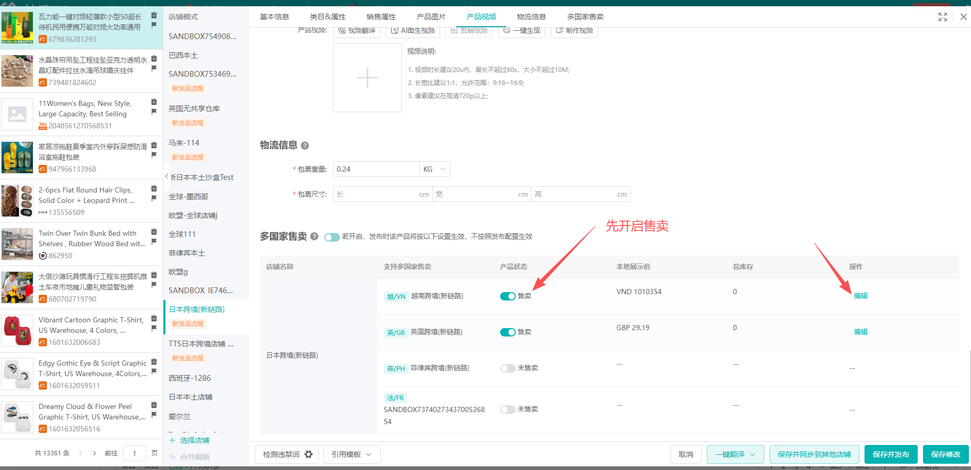Focus the package height 高 field
Viewport: 971px width, 470px height.
tap(581, 194)
